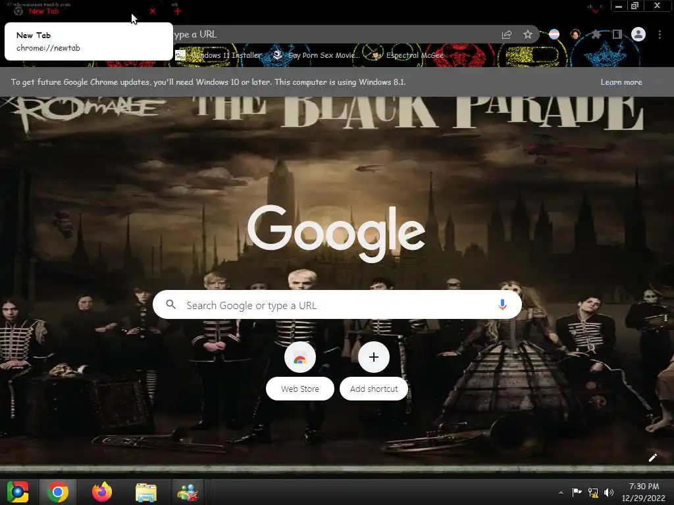This screenshot has width=674, height=505.
Task: Select the New Tab tab title
Action: (x=44, y=11)
